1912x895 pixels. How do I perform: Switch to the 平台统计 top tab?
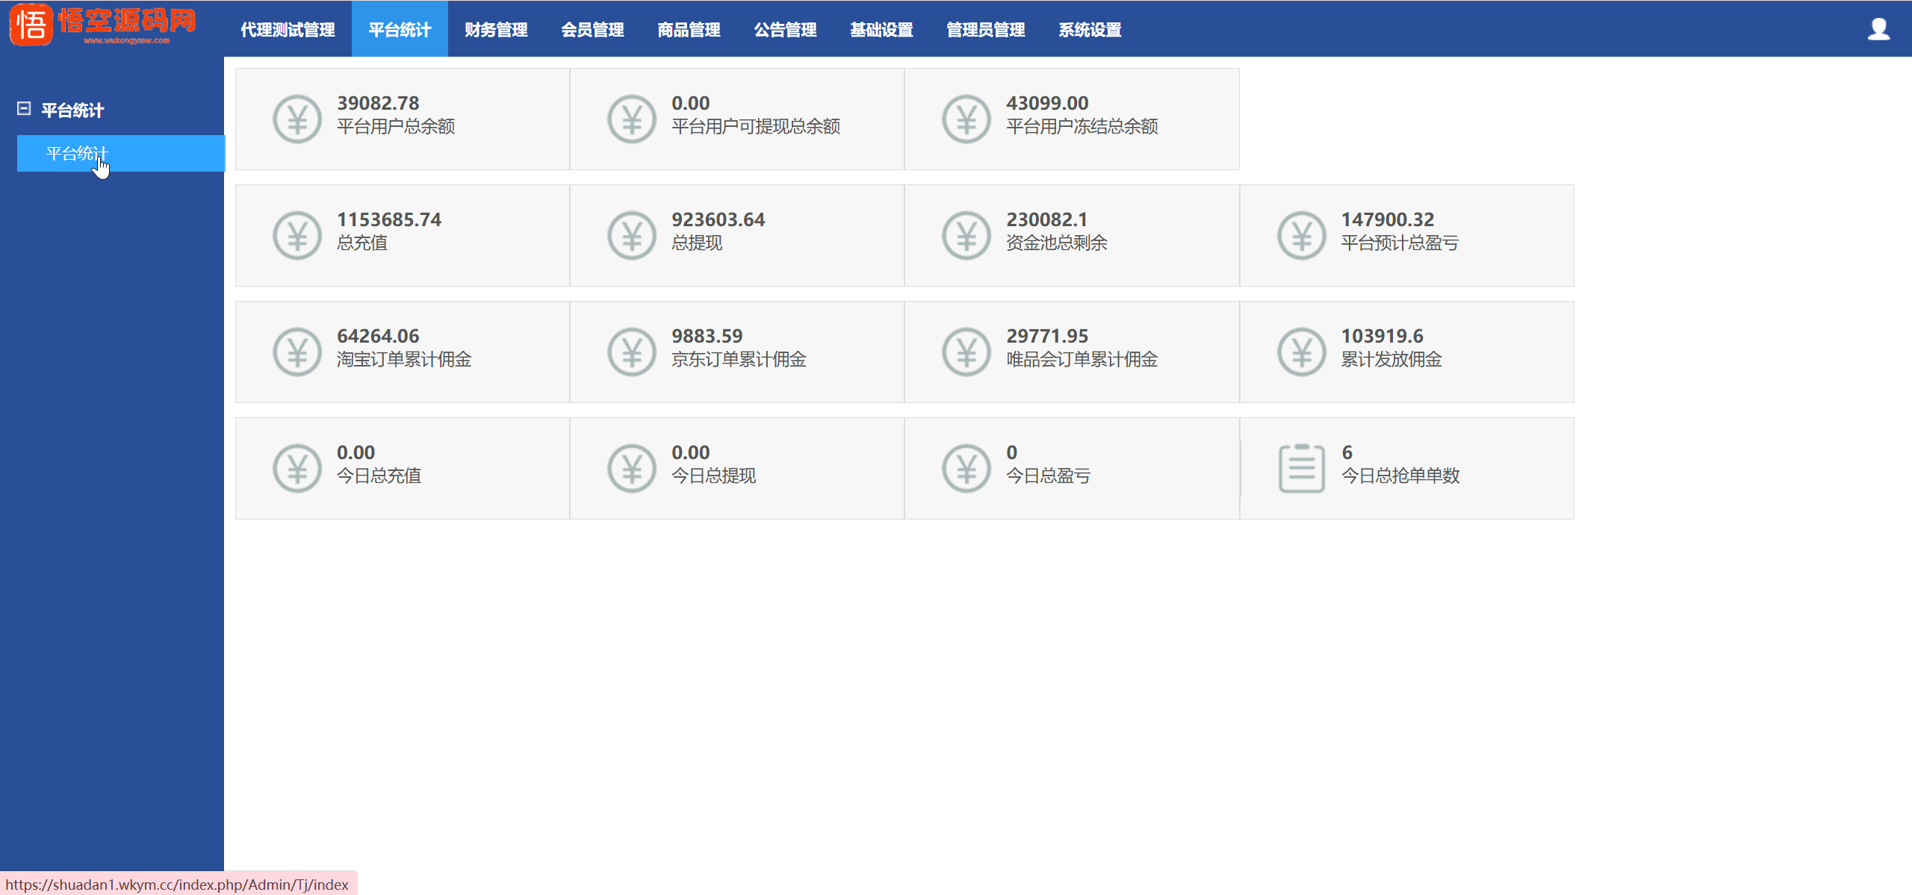(400, 30)
